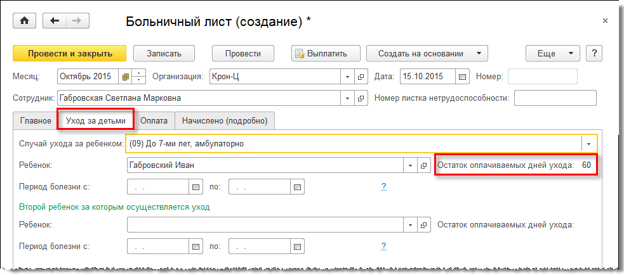Switch to the Оплата tab

tap(154, 120)
